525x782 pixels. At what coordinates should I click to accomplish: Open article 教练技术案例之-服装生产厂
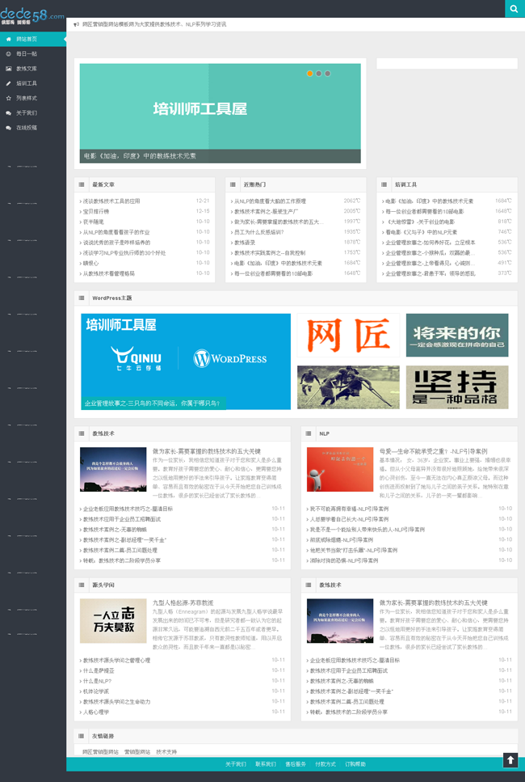tap(266, 211)
